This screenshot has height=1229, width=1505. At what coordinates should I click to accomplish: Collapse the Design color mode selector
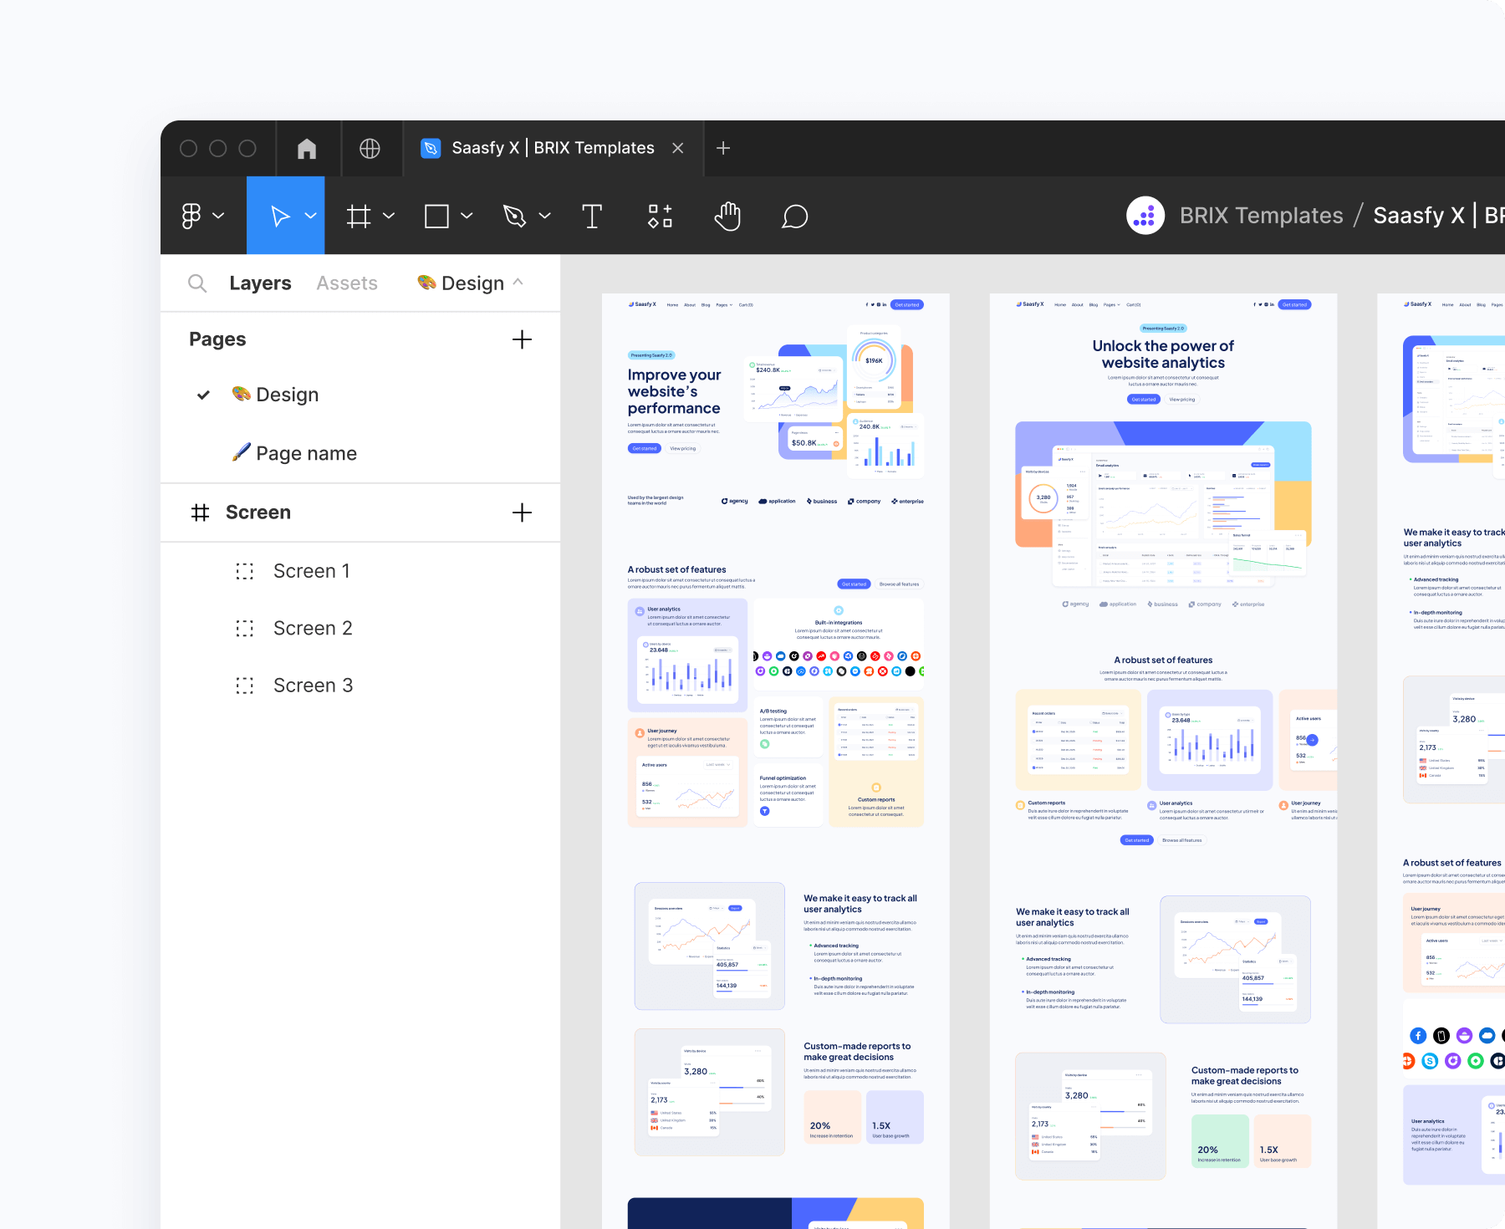tap(518, 283)
